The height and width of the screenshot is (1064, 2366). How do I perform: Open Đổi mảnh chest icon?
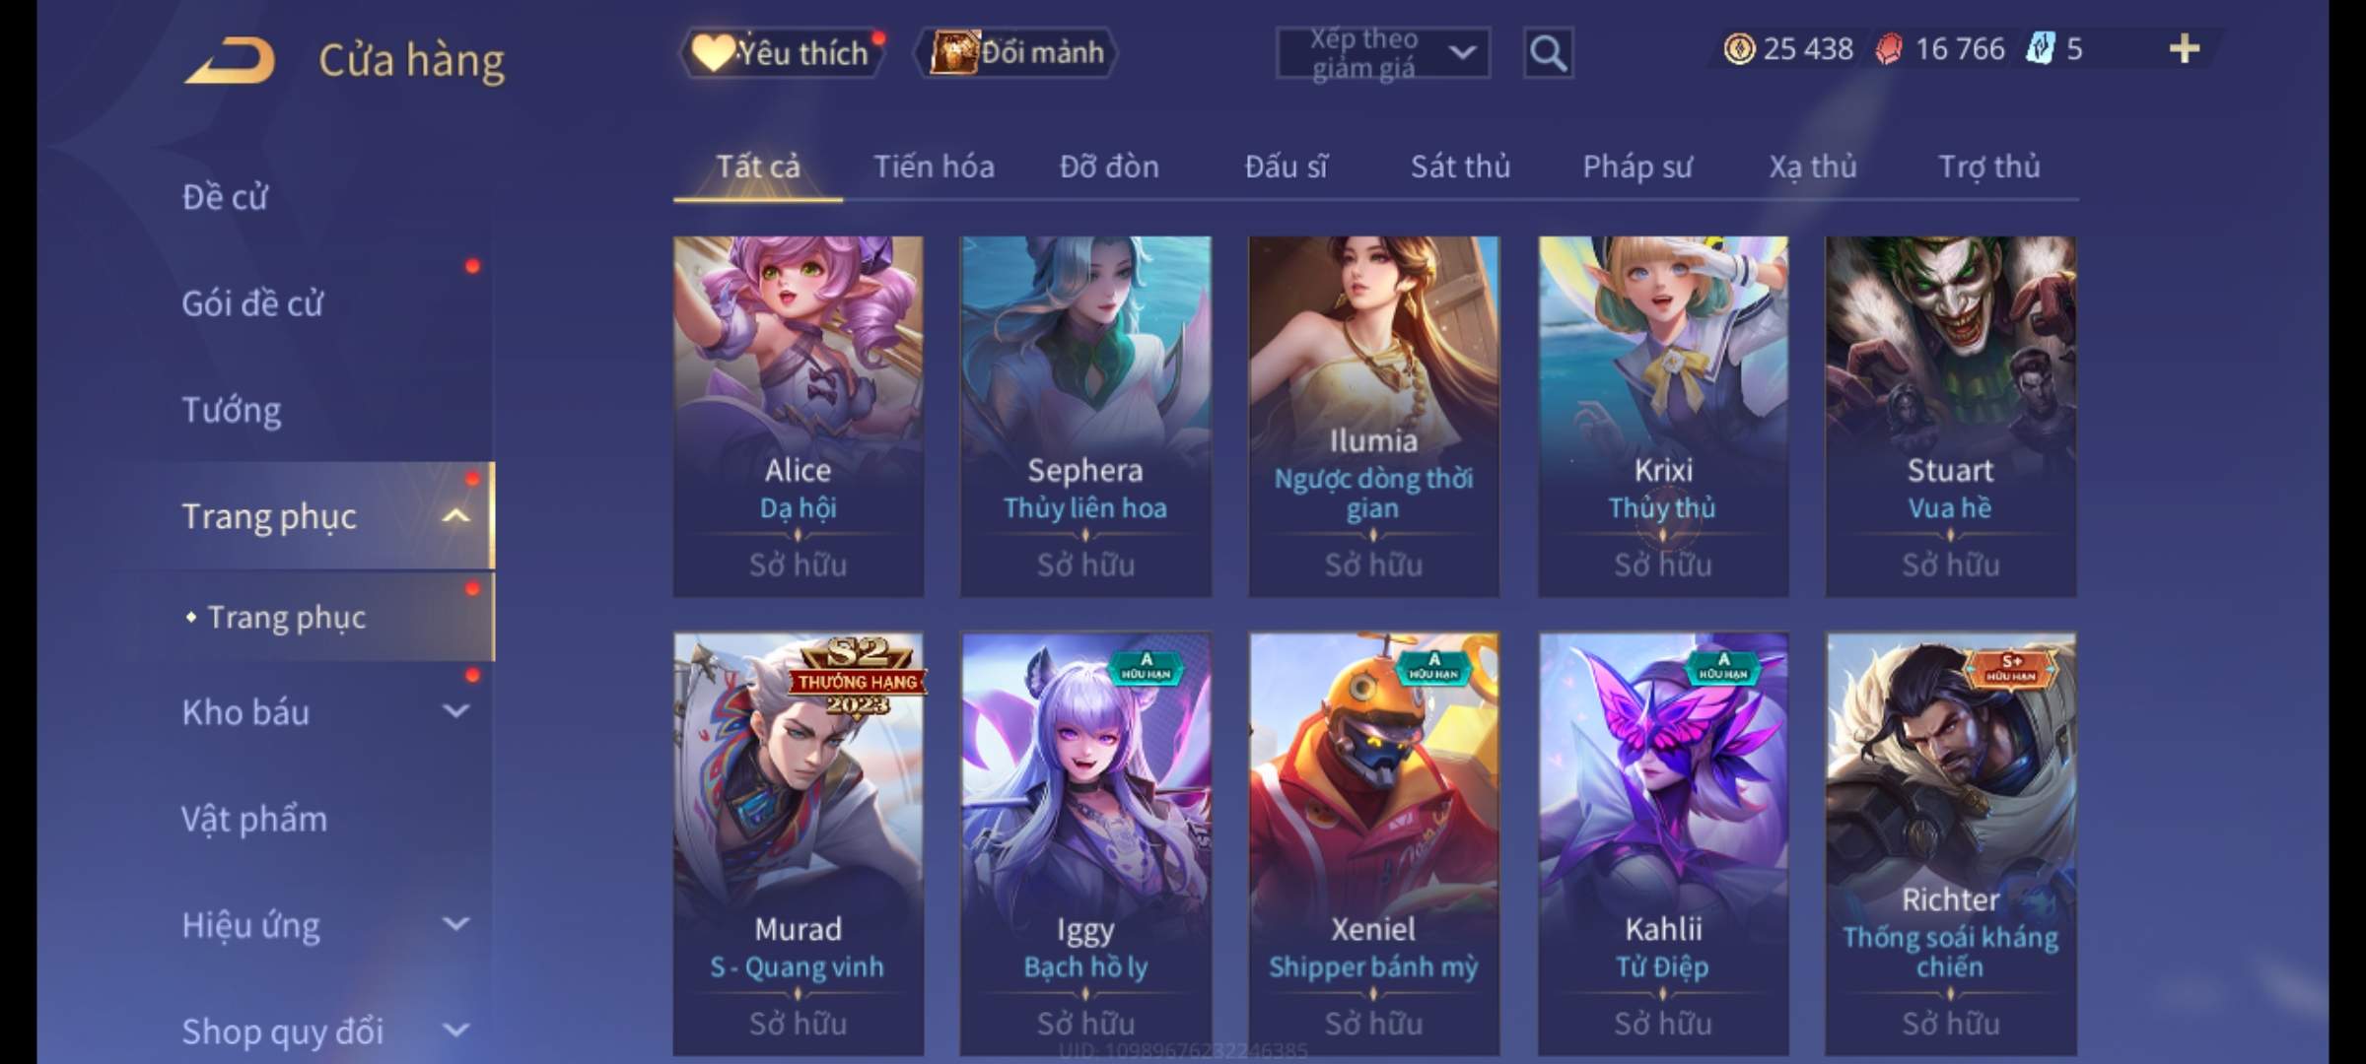[1016, 52]
